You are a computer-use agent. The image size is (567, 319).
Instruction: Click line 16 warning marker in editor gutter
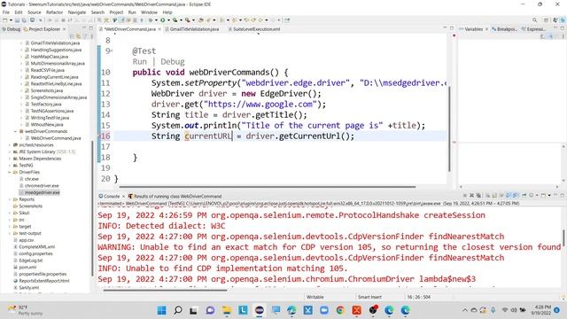(100, 136)
